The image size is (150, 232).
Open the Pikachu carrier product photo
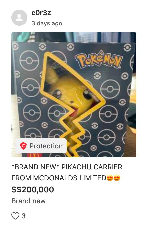click(x=74, y=95)
